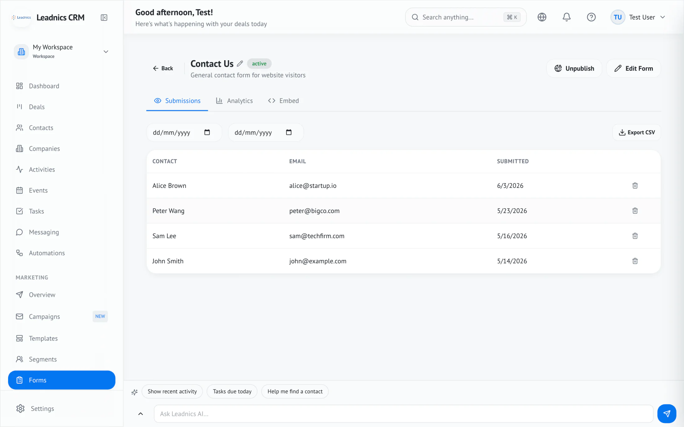Select the John Smith contact name
Viewport: 684px width, 427px height.
tap(168, 261)
